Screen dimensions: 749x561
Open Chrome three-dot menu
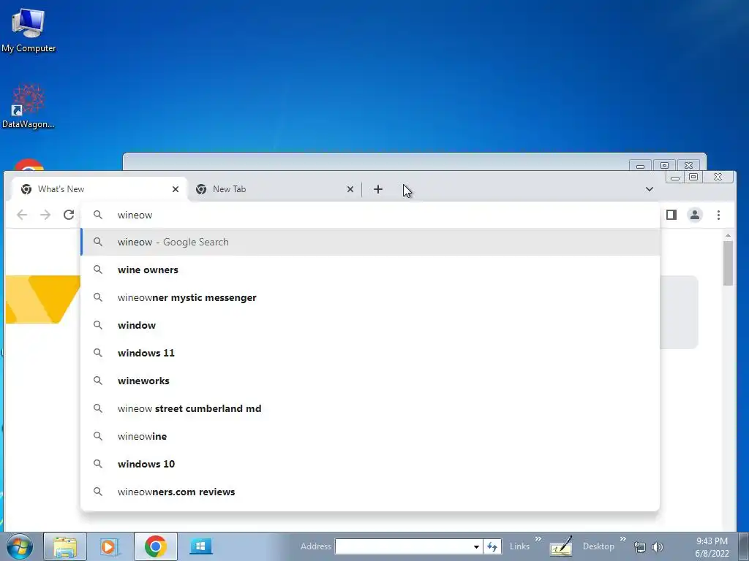[x=718, y=215]
